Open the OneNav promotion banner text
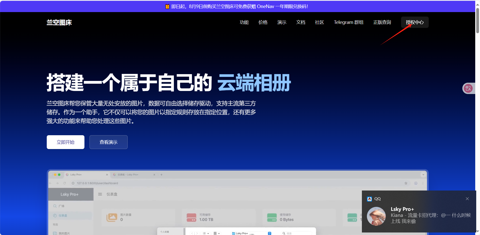The width and height of the screenshot is (480, 235). 239,7
